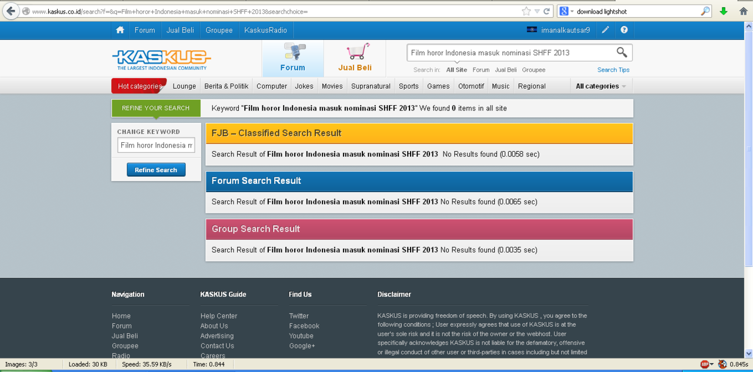The image size is (753, 372).
Task: Select All Site search scope
Action: [x=457, y=70]
